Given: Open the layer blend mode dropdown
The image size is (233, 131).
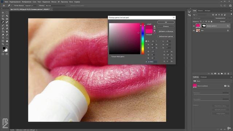Looking at the screenshot, I should coord(203,18).
